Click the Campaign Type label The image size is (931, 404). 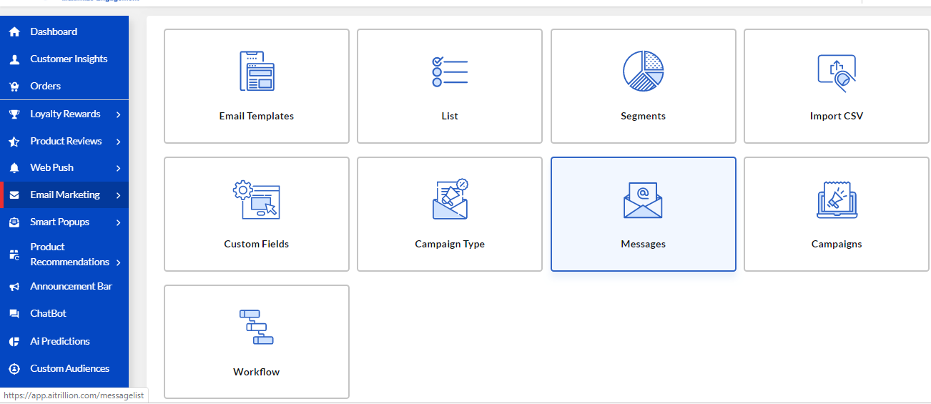[x=450, y=244]
